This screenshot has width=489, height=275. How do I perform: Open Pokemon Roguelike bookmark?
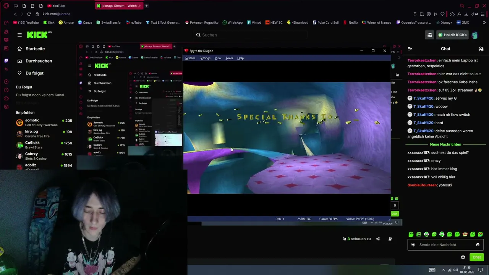[202, 23]
